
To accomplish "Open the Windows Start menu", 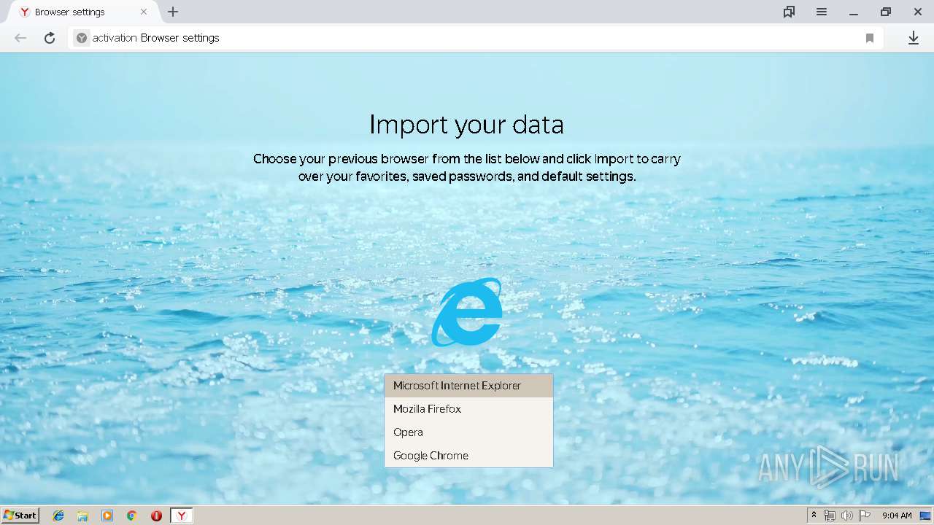I will (20, 516).
